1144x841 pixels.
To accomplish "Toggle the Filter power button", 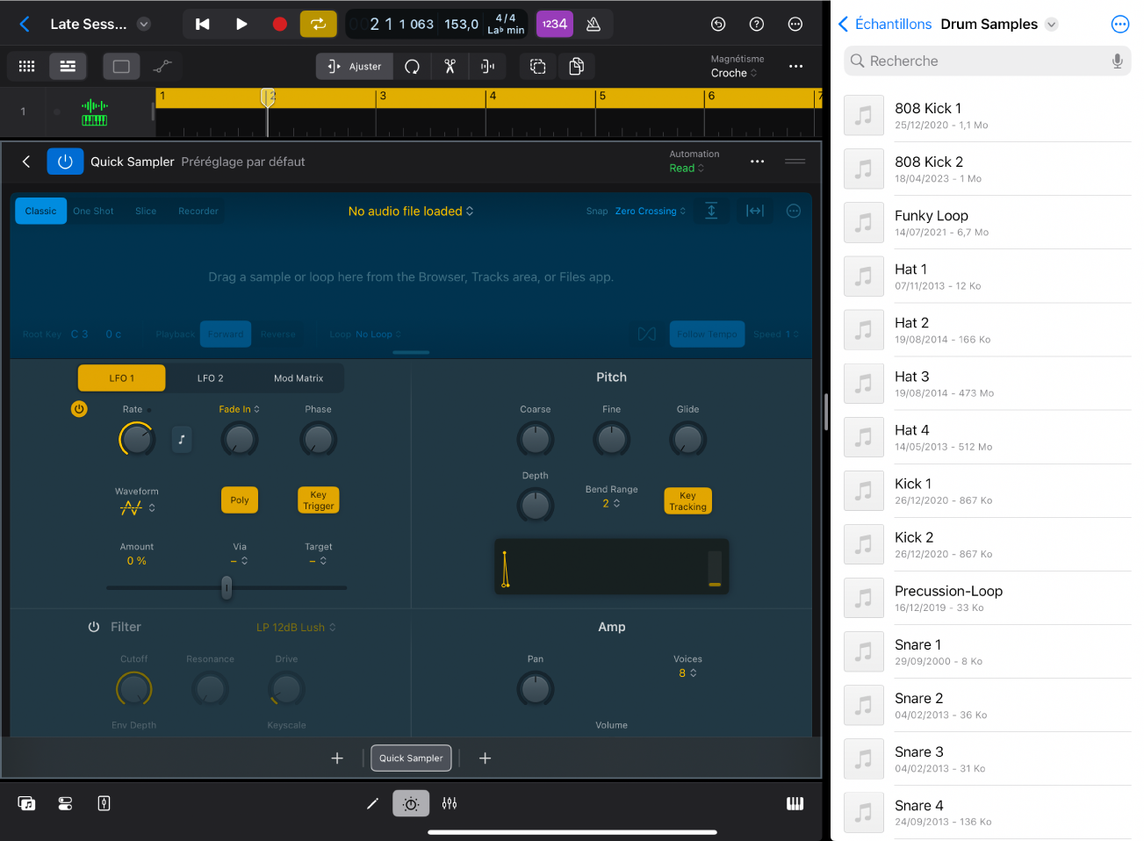I will [94, 627].
